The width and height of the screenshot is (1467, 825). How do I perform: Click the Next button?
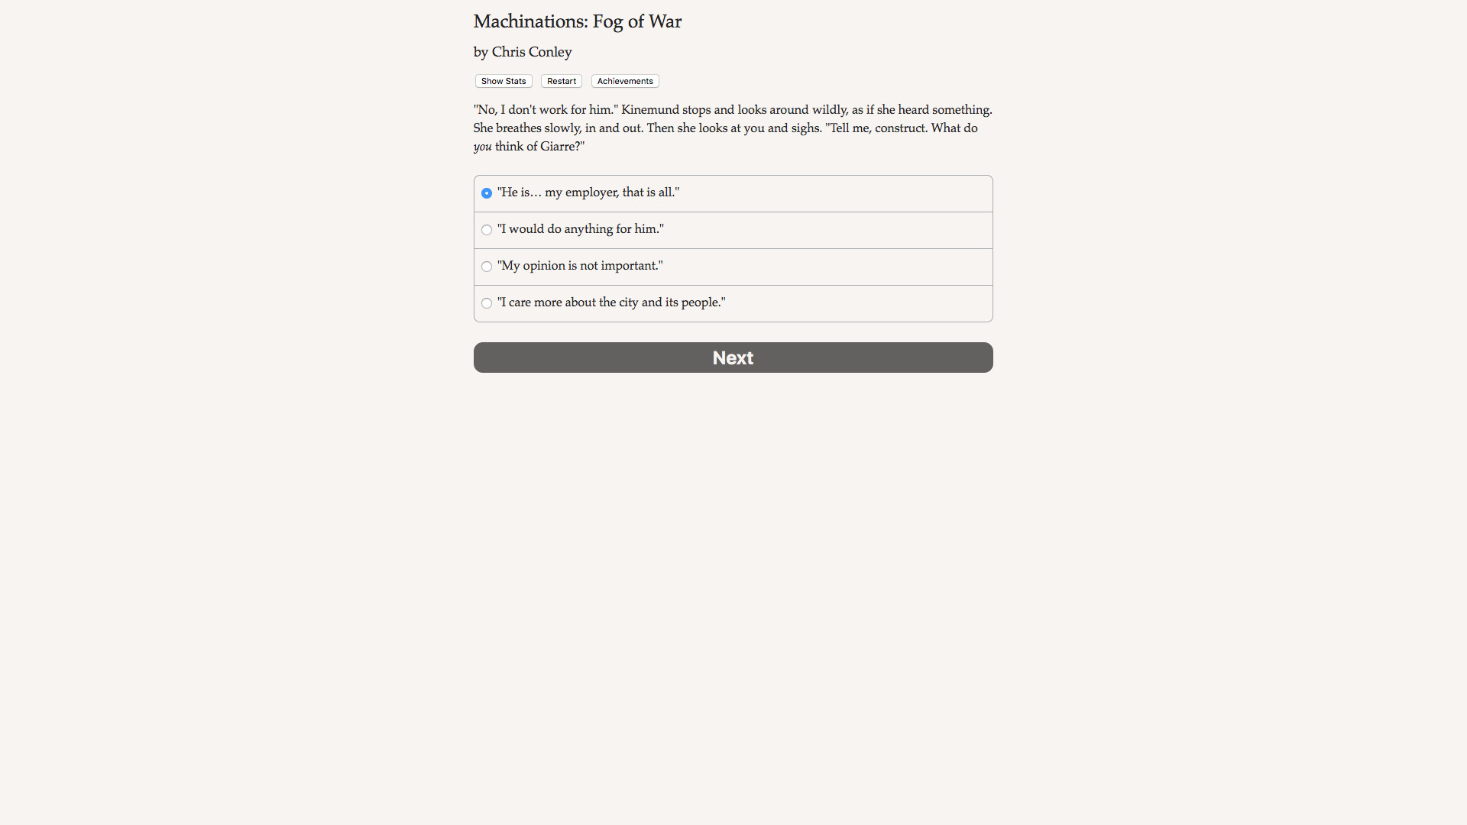(x=733, y=357)
